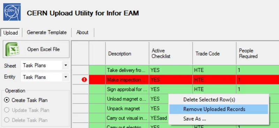This screenshot has height=128, width=279.
Task: Select the Create Task Plan radio button
Action: [7, 100]
